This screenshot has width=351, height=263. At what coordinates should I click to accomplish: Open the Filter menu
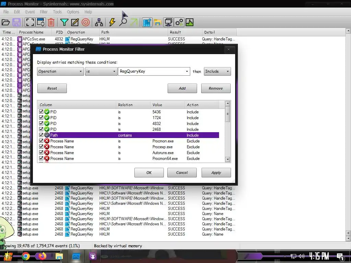click(44, 12)
